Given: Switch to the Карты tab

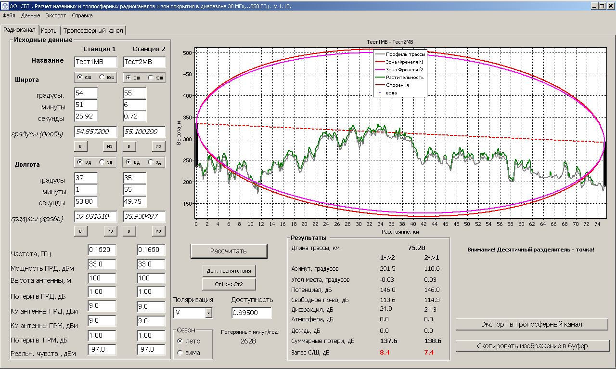Looking at the screenshot, I should coord(50,30).
